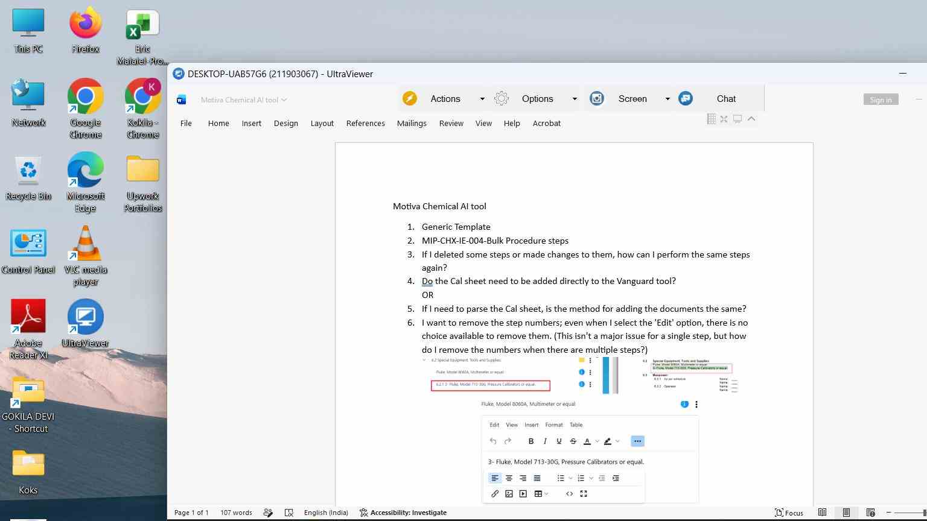Screen dimensions: 927x521
Task: Enable Focus mode in Word status bar
Action: click(789, 513)
